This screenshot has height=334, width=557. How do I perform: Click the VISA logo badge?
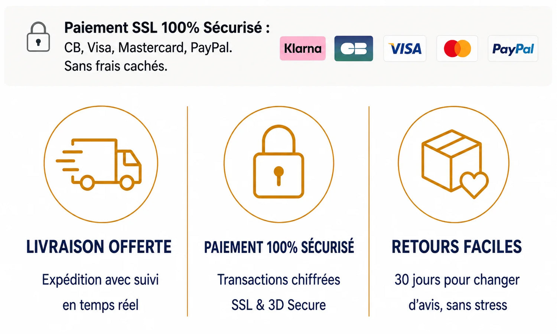[x=405, y=48]
